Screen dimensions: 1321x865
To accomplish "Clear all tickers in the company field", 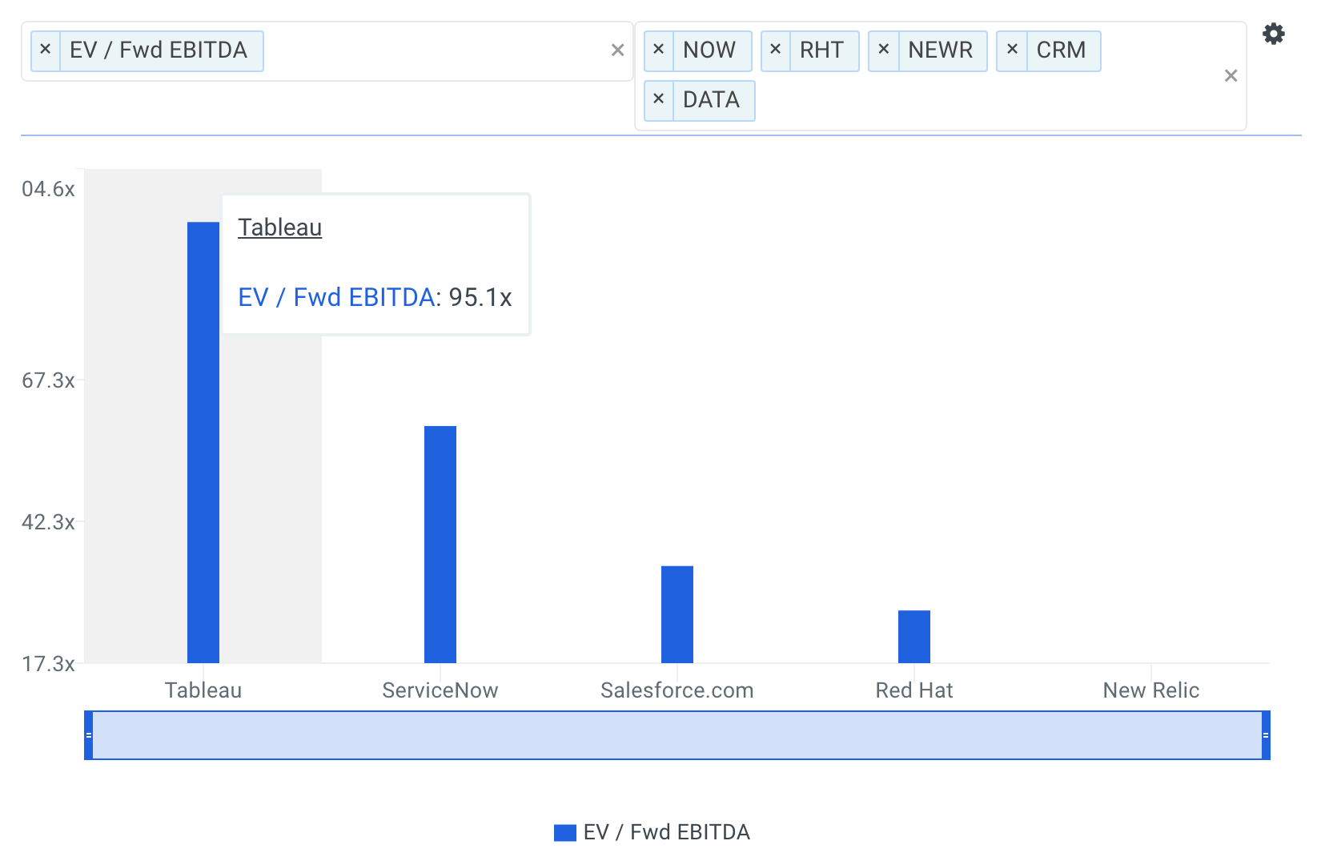I will [1231, 76].
